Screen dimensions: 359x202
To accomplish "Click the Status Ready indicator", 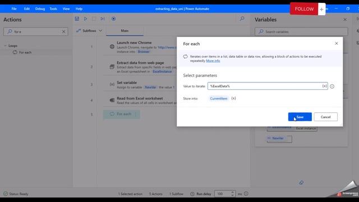I will [16, 194].
